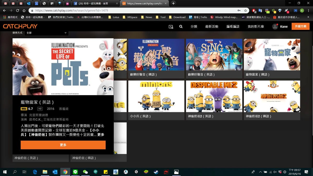This screenshot has width=313, height=176.
Task: Open the XRSpace bookmark folder
Action: coord(130,17)
